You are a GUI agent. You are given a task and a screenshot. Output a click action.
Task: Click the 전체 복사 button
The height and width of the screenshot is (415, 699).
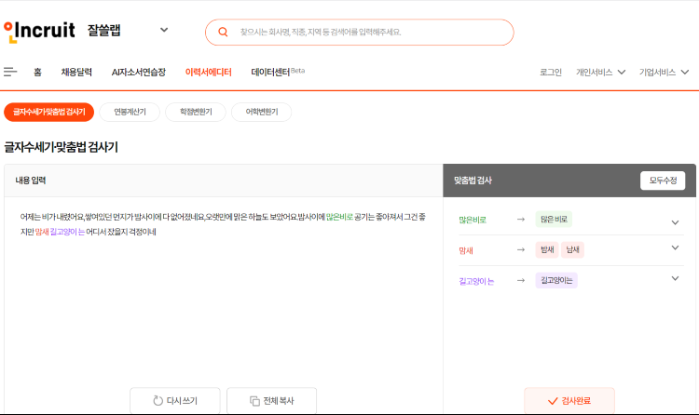point(272,401)
